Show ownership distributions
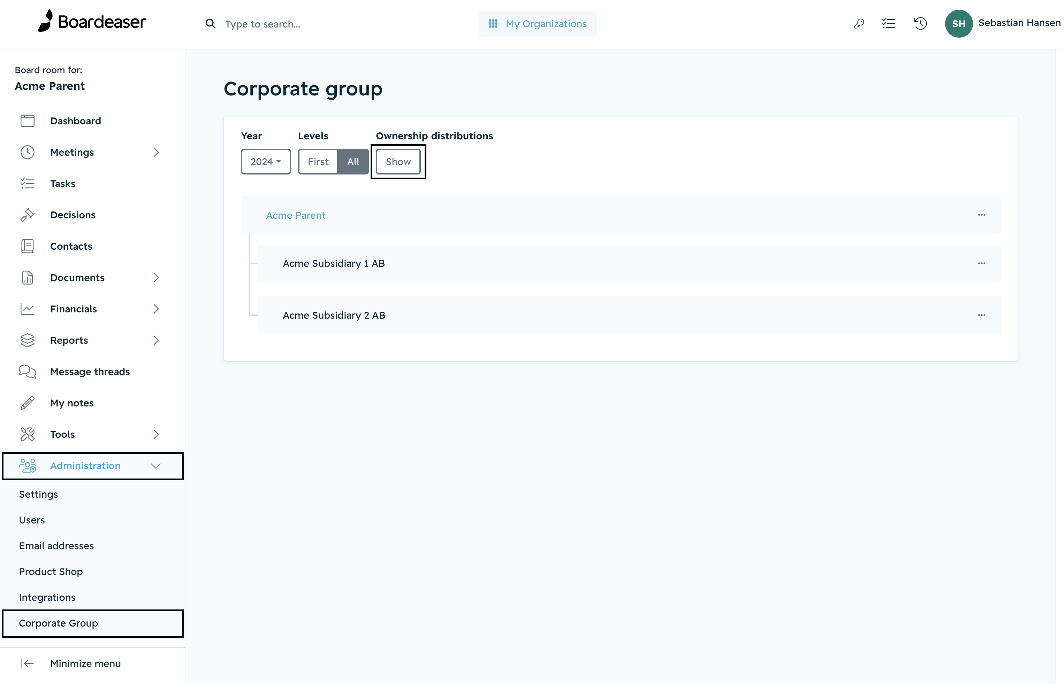The width and height of the screenshot is (1064, 684). click(x=398, y=162)
